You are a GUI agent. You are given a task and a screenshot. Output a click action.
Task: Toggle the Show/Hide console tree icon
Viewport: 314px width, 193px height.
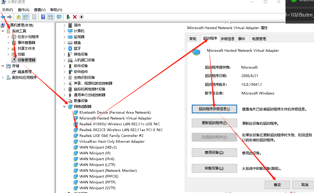click(25, 17)
